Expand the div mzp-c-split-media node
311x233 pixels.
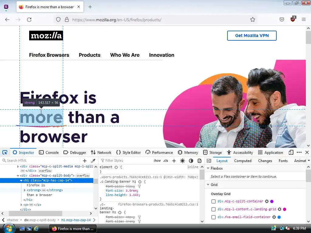(18, 167)
